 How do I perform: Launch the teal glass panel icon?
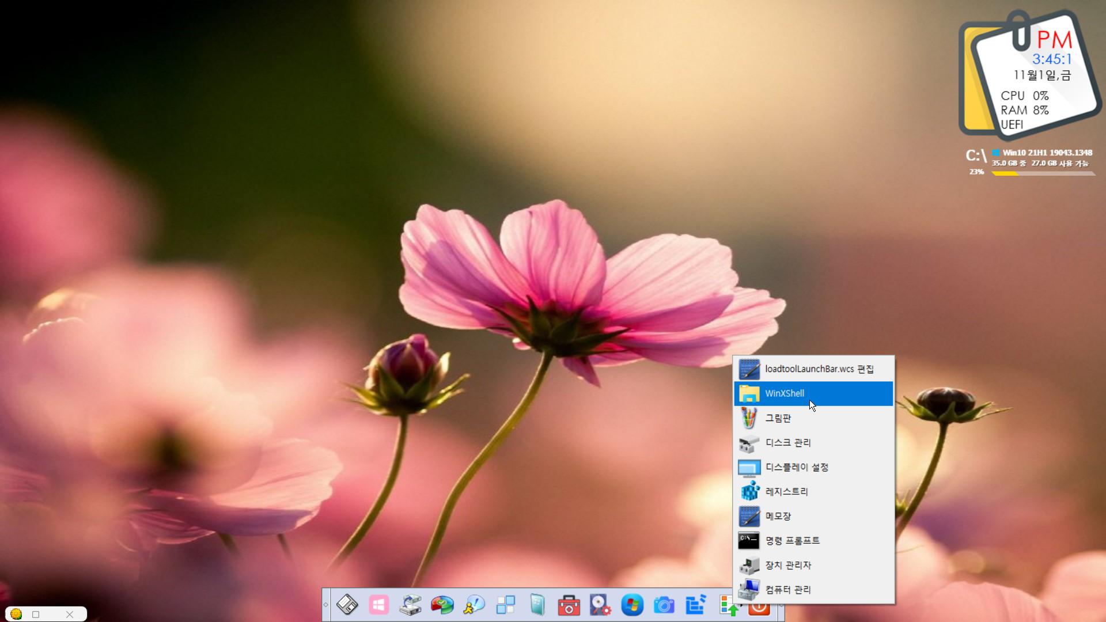537,605
